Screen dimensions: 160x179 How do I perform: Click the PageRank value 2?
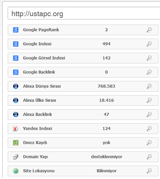[106, 30]
